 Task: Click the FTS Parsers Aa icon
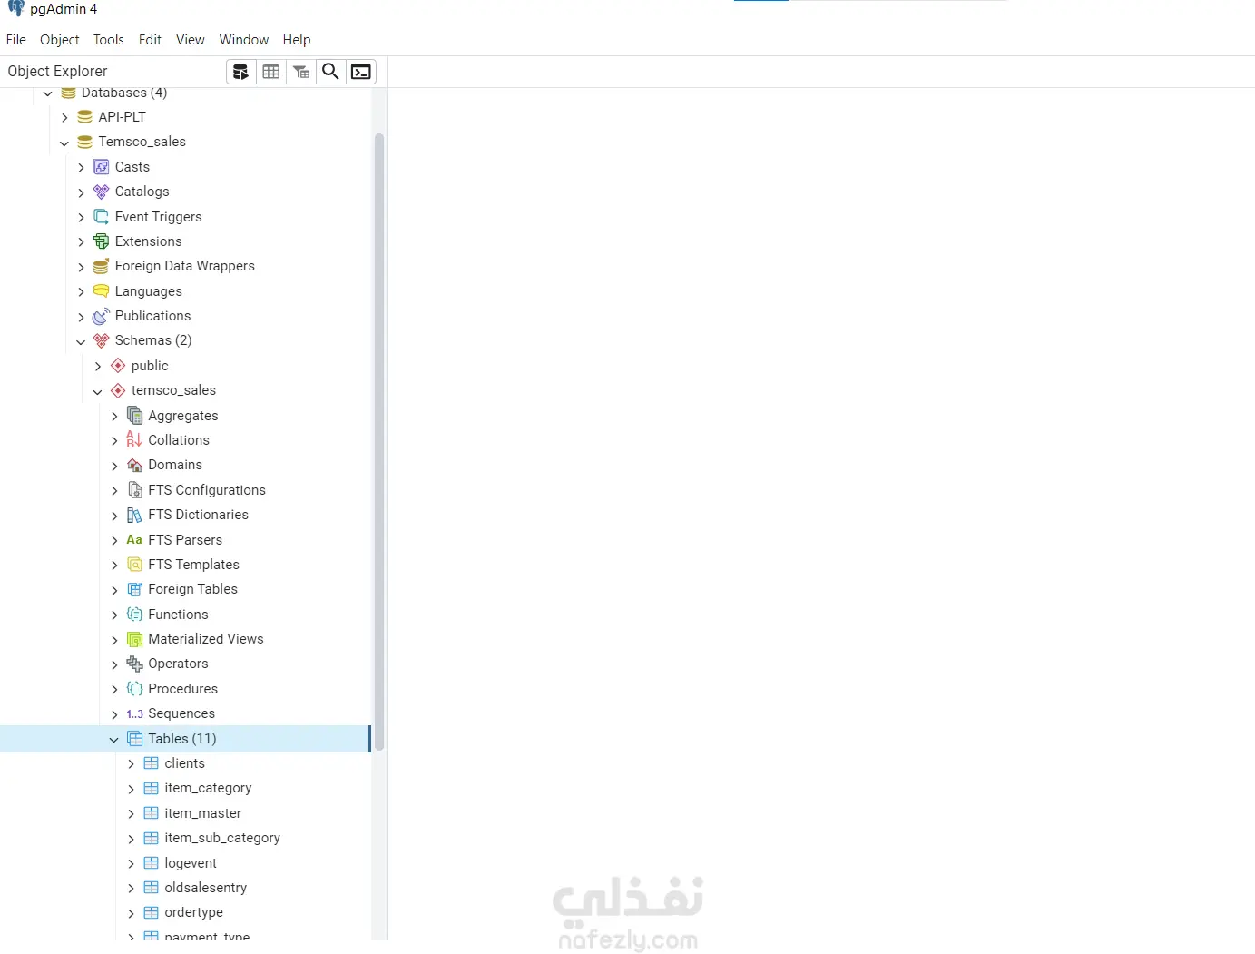pyautogui.click(x=134, y=540)
